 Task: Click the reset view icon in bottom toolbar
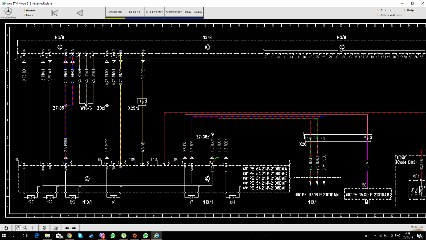pyautogui.click(x=6, y=228)
